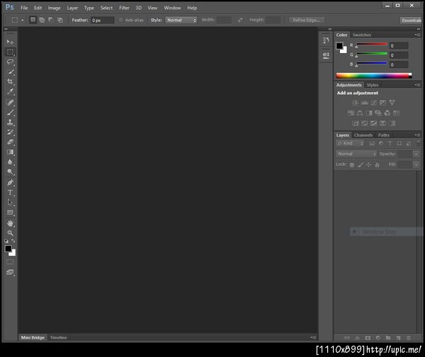This screenshot has width=425, height=357.
Task: Toggle Lock all
Action: 377,165
